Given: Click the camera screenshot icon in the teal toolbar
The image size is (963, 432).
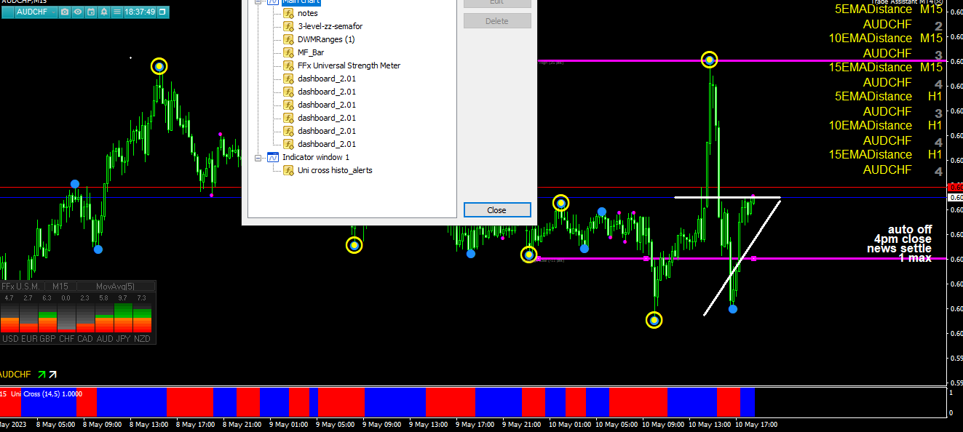Looking at the screenshot, I should [x=65, y=12].
